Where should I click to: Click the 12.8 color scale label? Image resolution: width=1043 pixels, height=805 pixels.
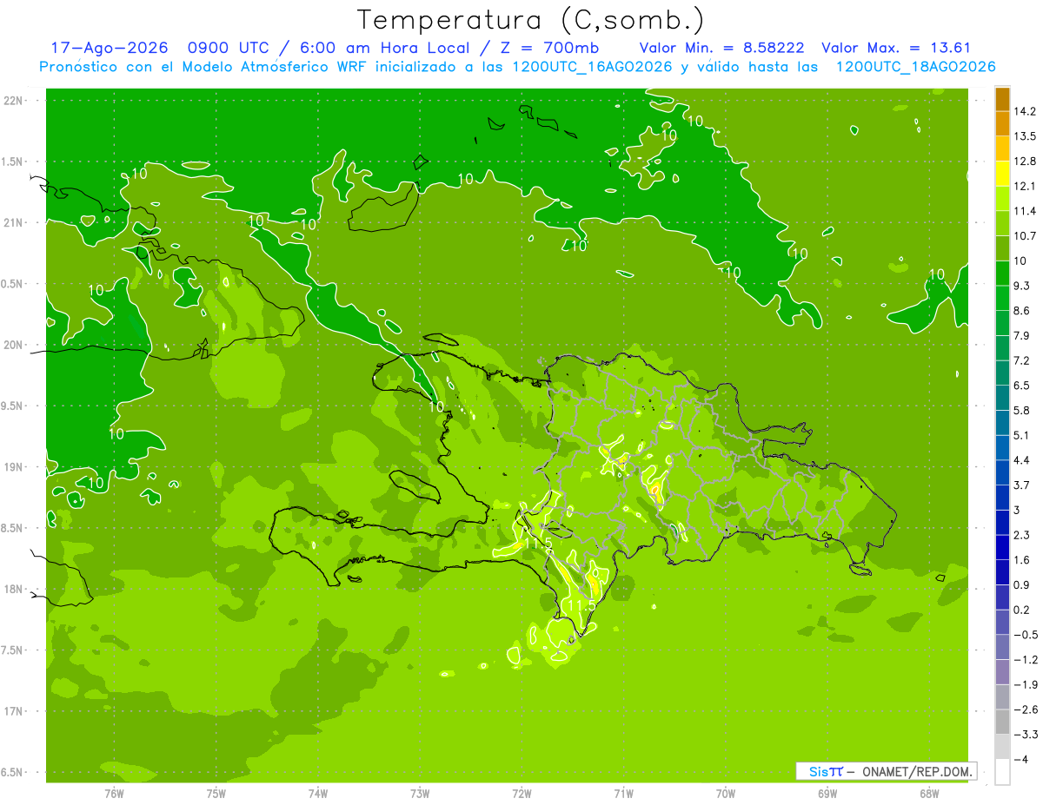(x=1025, y=161)
